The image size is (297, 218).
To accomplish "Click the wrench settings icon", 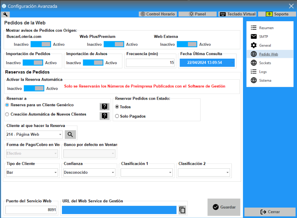I will click(x=5, y=14).
